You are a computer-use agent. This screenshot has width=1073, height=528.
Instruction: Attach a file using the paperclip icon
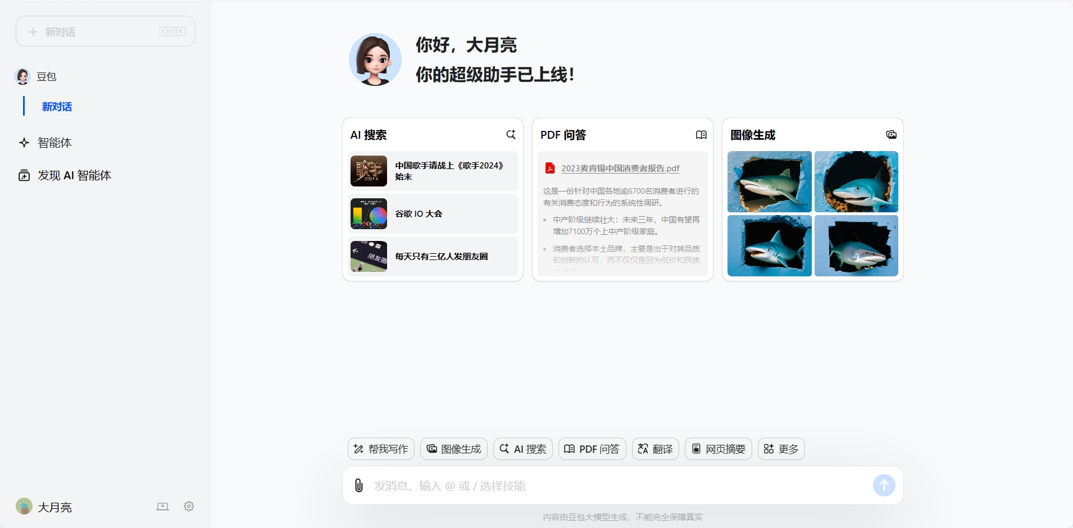point(358,485)
